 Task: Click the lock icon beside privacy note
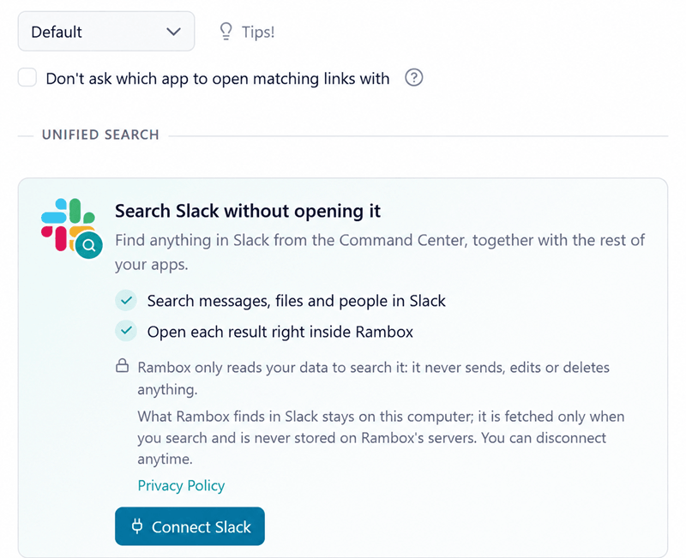pyautogui.click(x=123, y=366)
